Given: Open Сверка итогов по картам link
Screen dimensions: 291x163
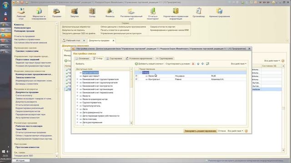Looking at the screenshot, I should point(163,27).
